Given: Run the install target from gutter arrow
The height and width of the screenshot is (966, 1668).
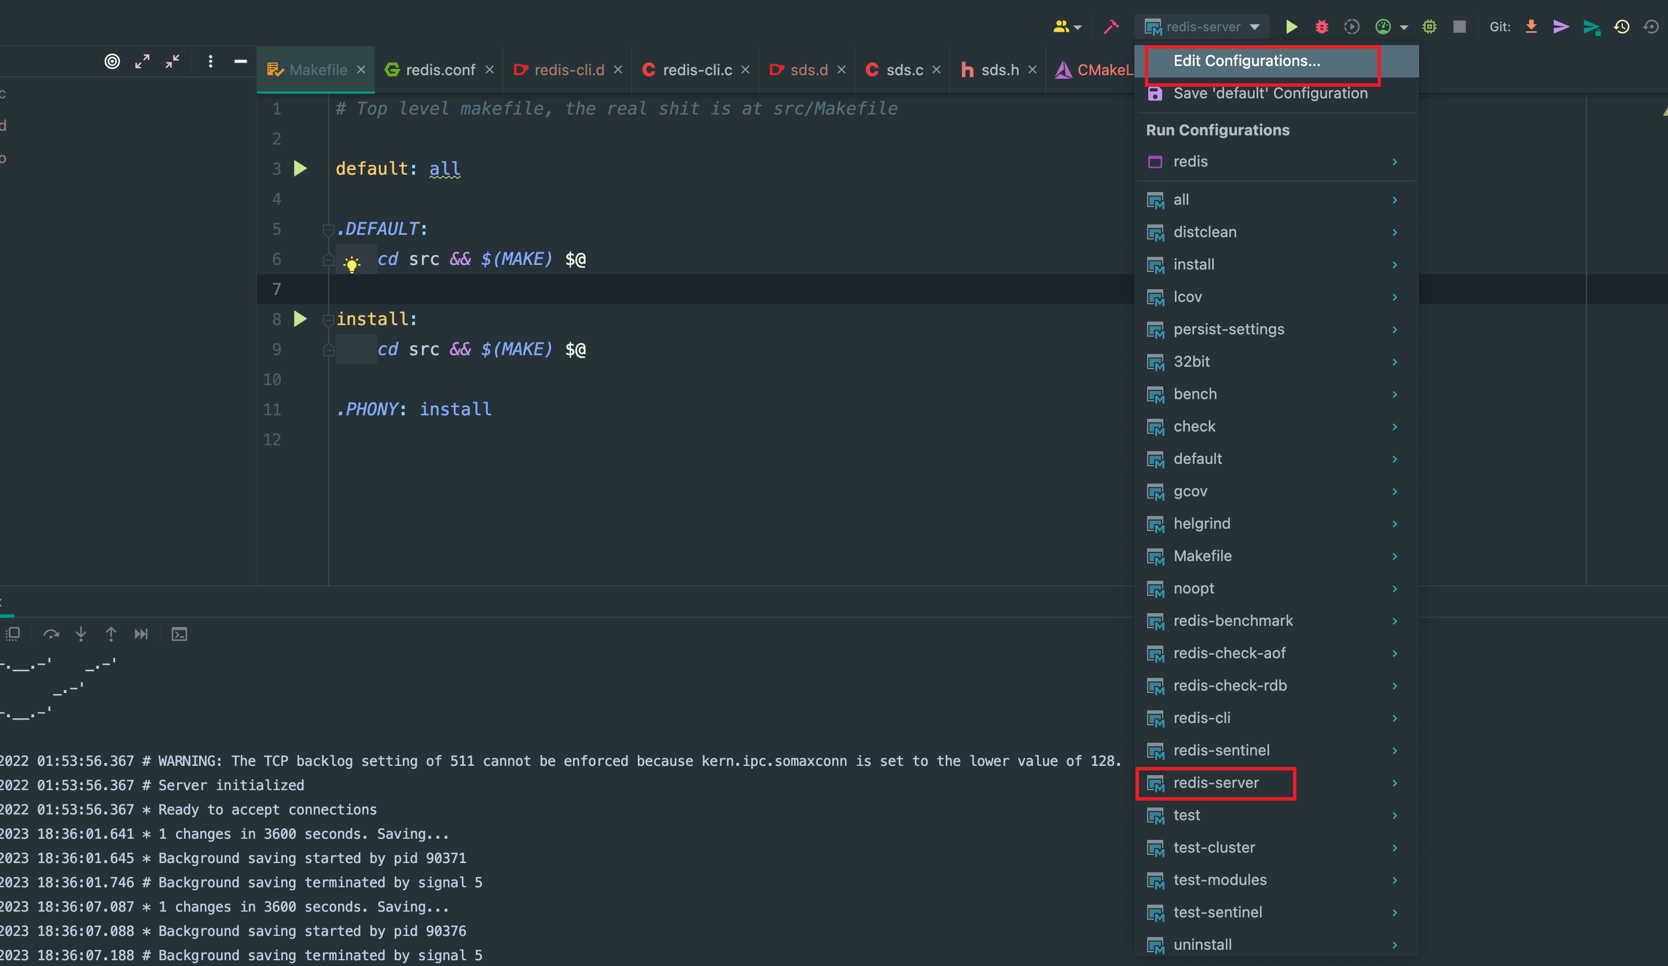Looking at the screenshot, I should pos(300,319).
